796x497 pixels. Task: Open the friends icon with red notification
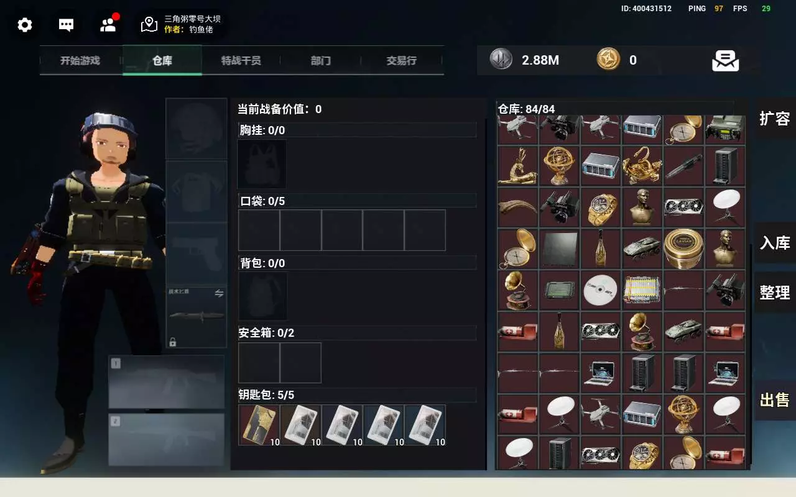(108, 24)
